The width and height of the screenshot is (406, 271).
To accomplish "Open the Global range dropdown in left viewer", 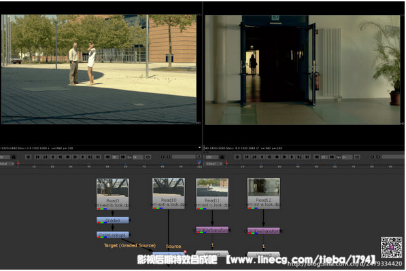I will pos(7,164).
